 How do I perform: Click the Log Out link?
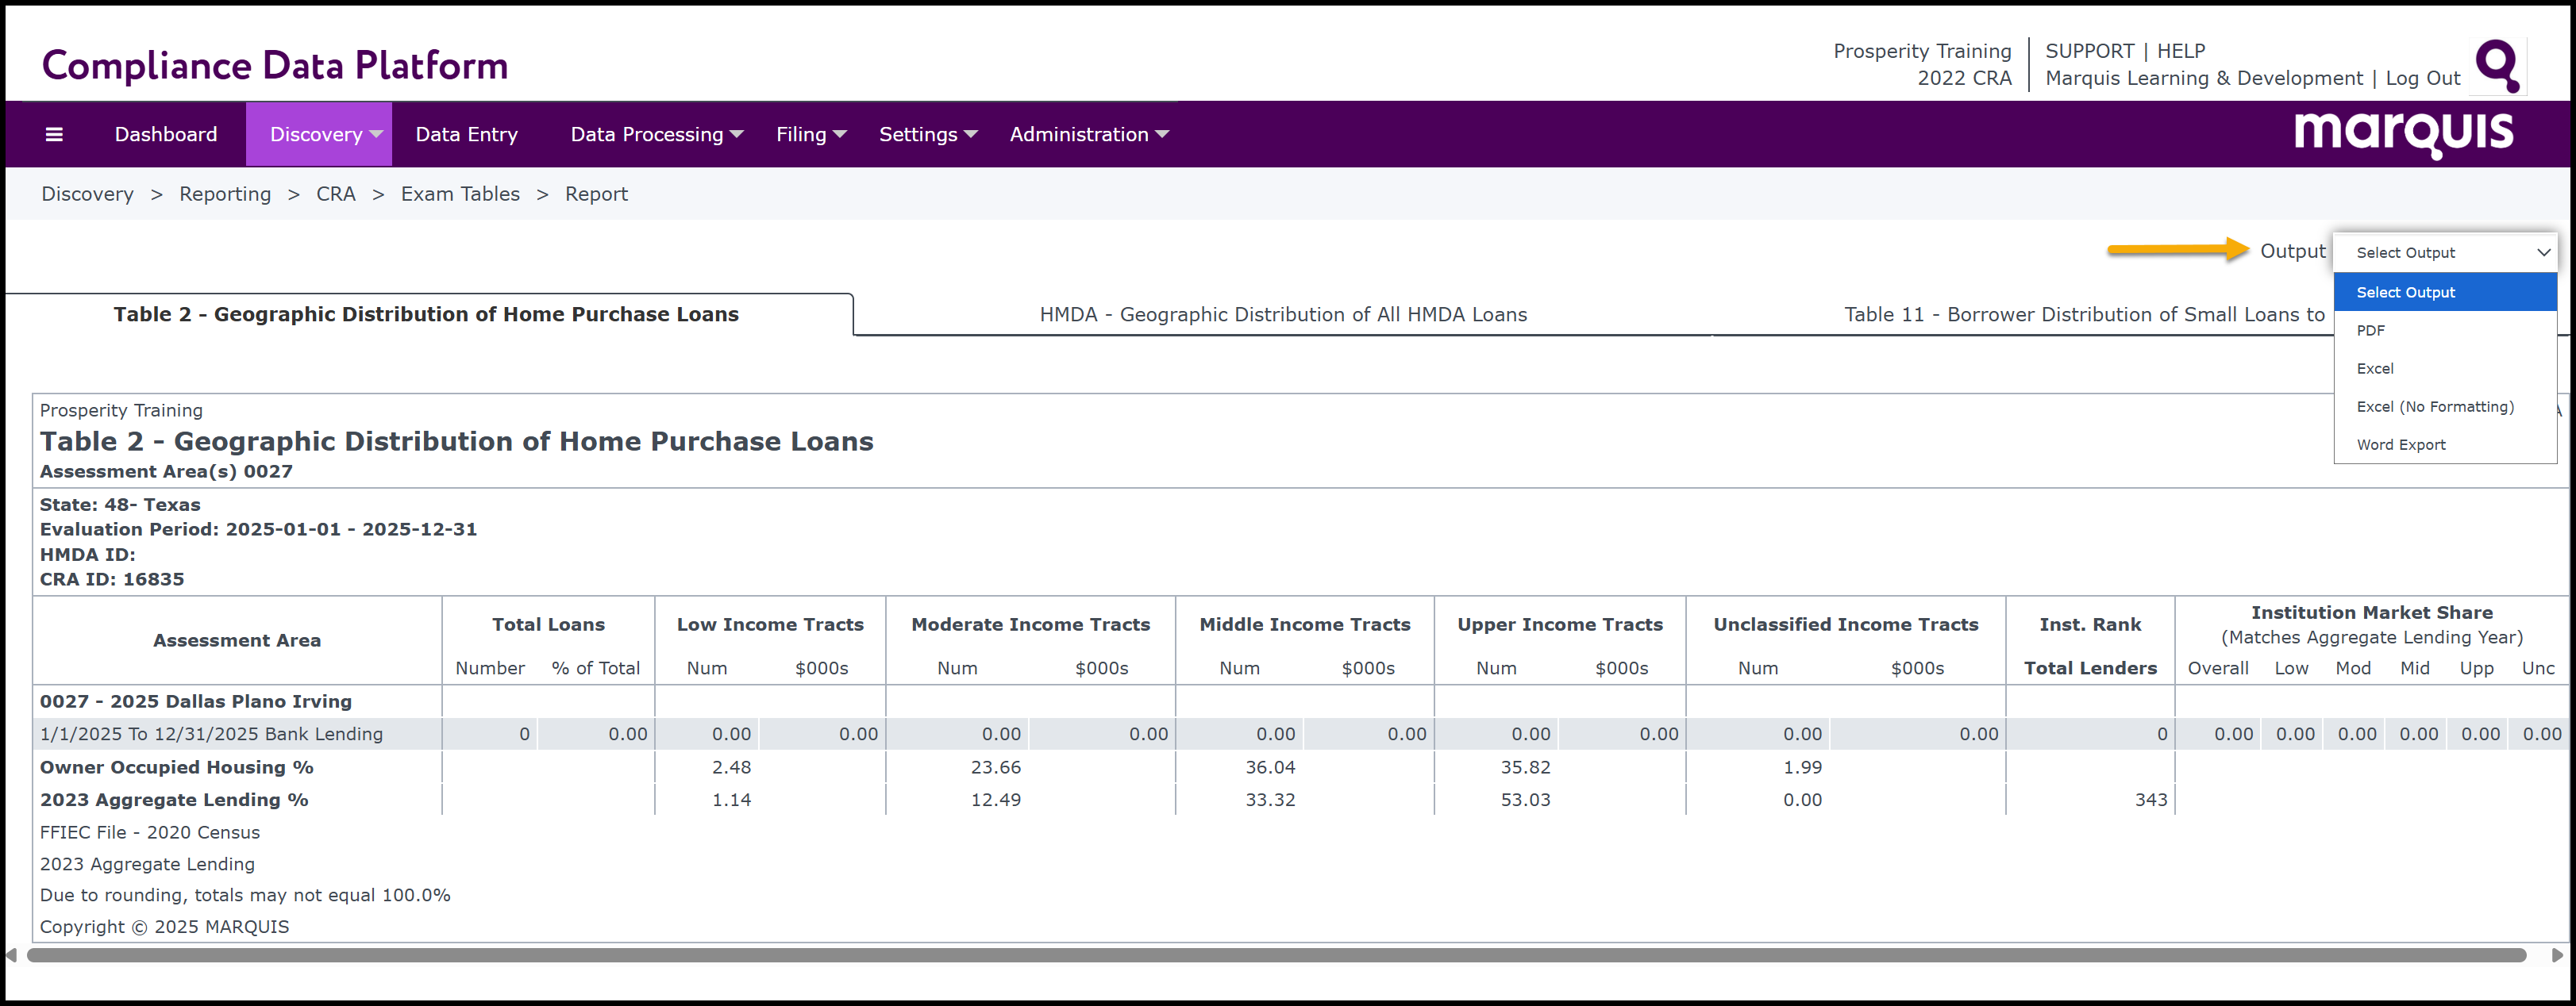click(2422, 78)
